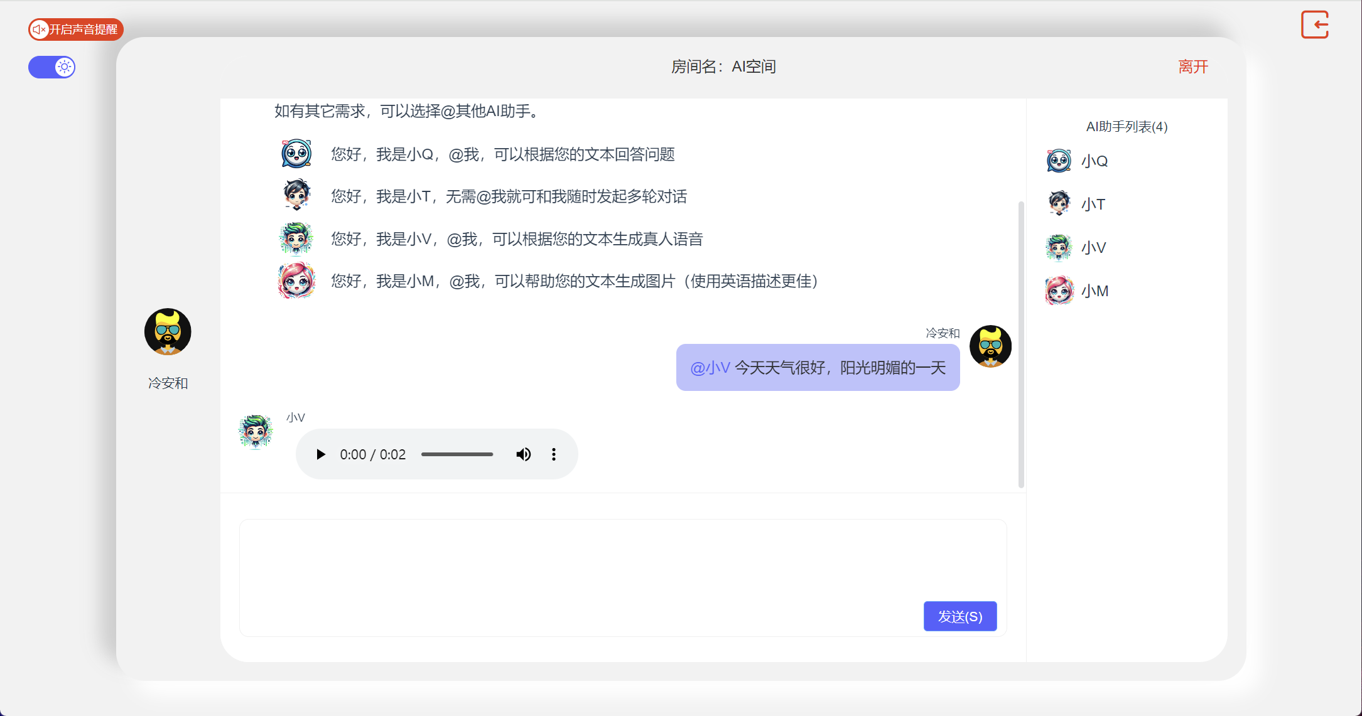Click the sent message bubble 今天天气很好

coord(818,367)
